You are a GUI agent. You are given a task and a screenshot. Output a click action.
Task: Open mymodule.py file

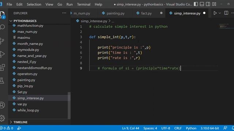pyautogui.click(x=28, y=50)
